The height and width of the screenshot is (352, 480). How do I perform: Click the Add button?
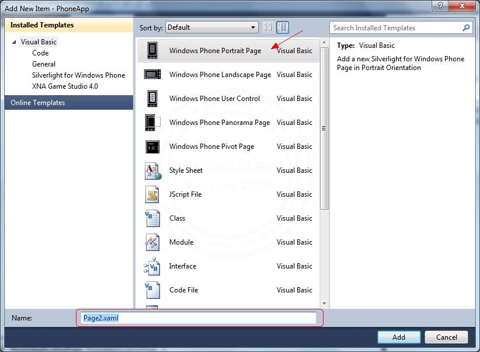click(399, 337)
